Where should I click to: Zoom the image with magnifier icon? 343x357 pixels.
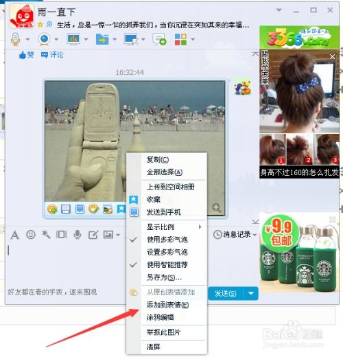coord(216,208)
